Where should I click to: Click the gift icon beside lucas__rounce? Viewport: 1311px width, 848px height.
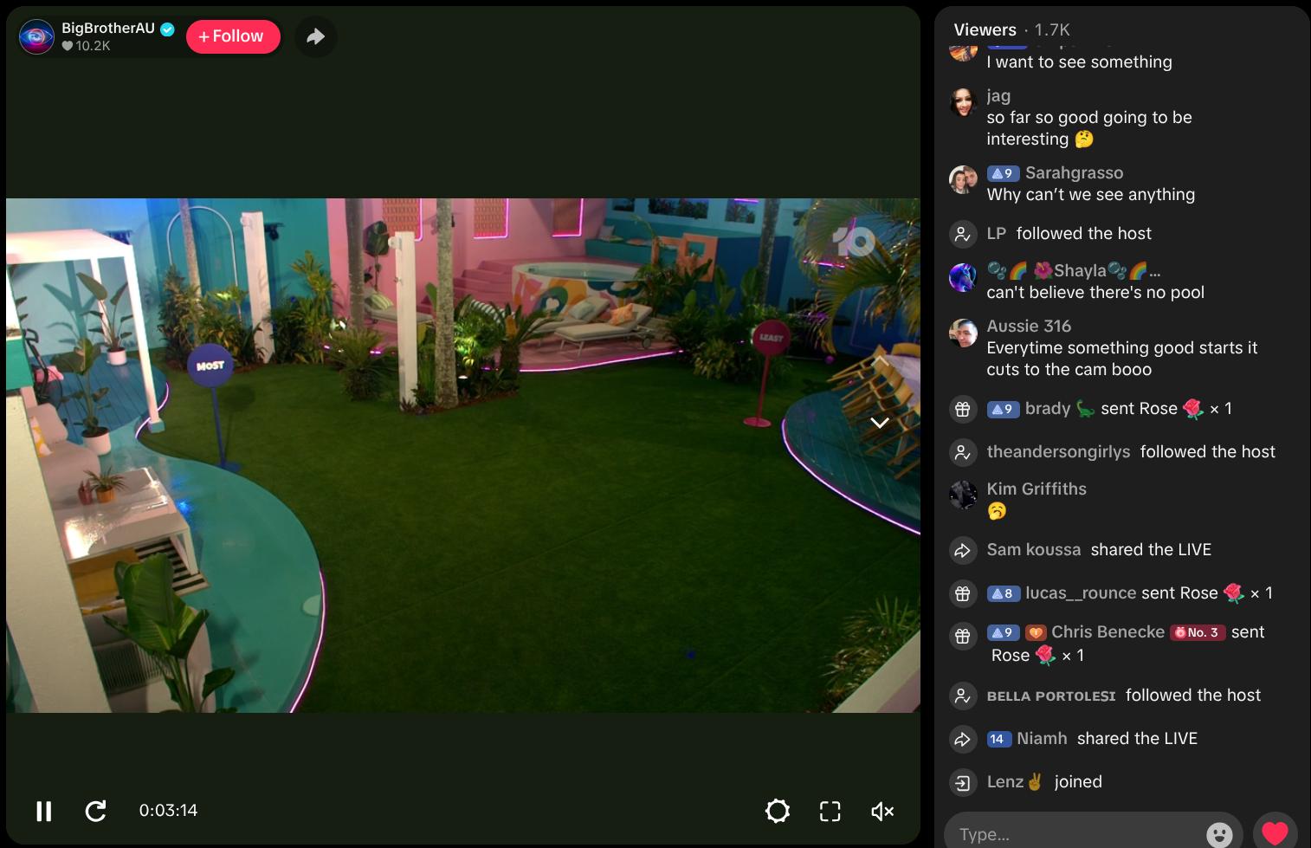962,593
